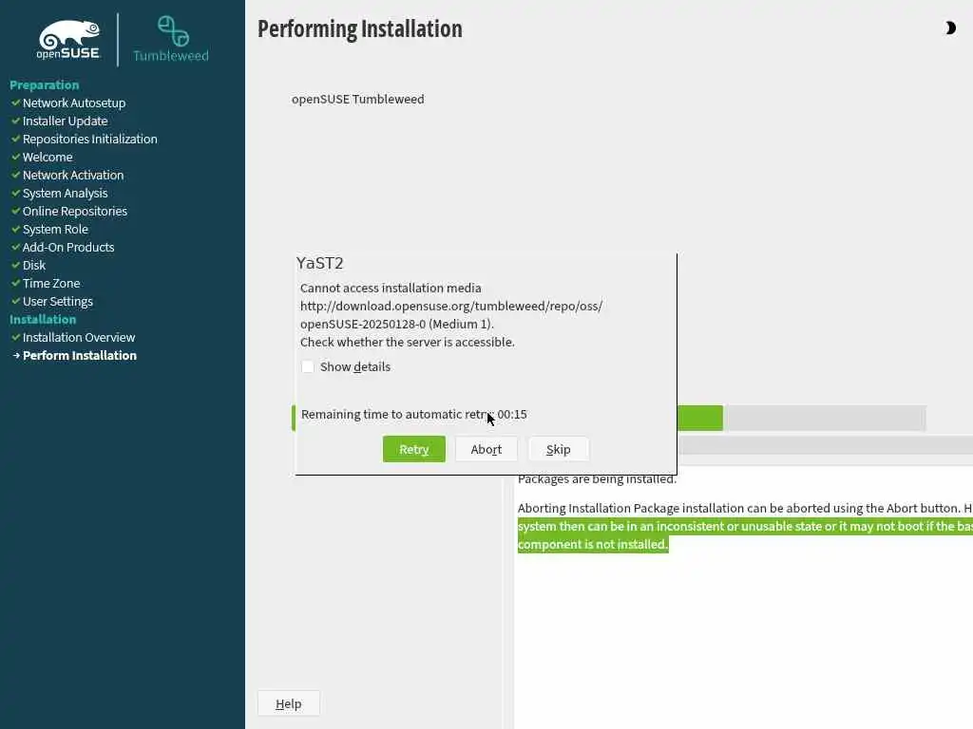Image resolution: width=973 pixels, height=729 pixels.
Task: Select the Installation Overview step
Action: (79, 337)
